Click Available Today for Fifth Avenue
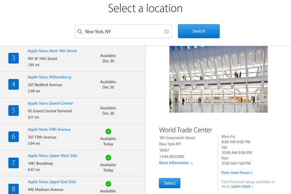The image size is (291, 194). point(108,141)
